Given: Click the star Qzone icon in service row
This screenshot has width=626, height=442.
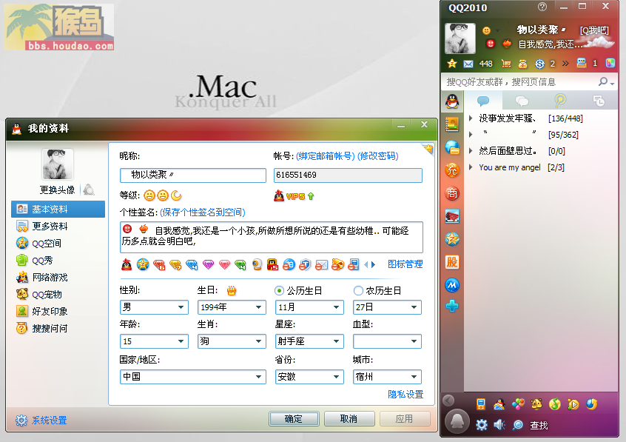Looking at the screenshot, I should (143, 264).
